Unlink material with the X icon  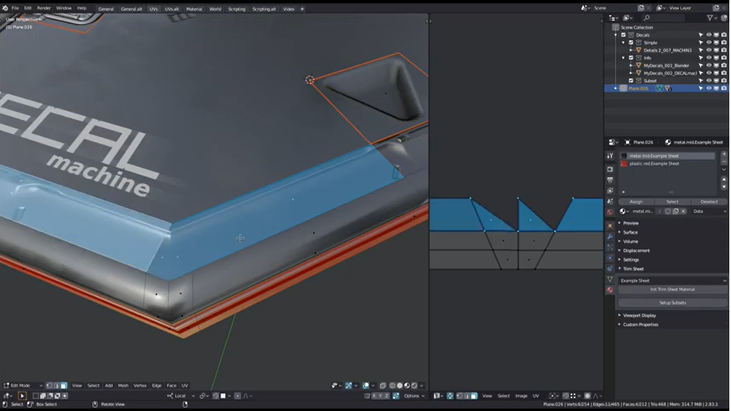click(x=683, y=211)
